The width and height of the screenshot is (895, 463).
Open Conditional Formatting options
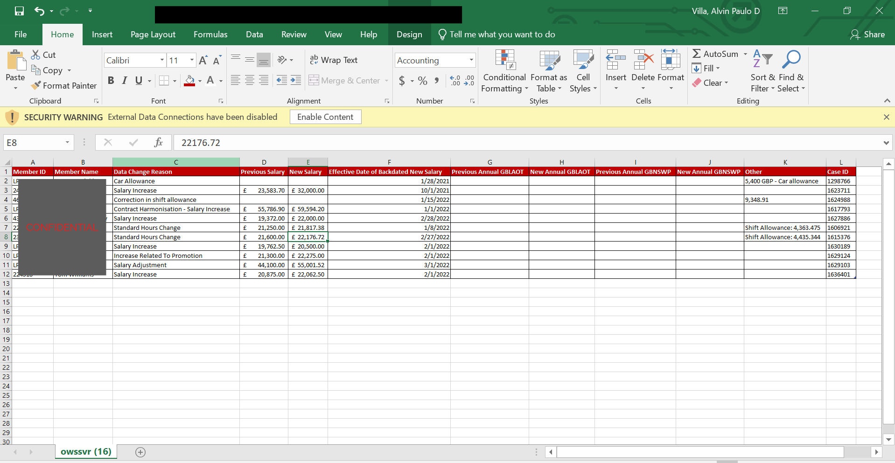point(504,71)
